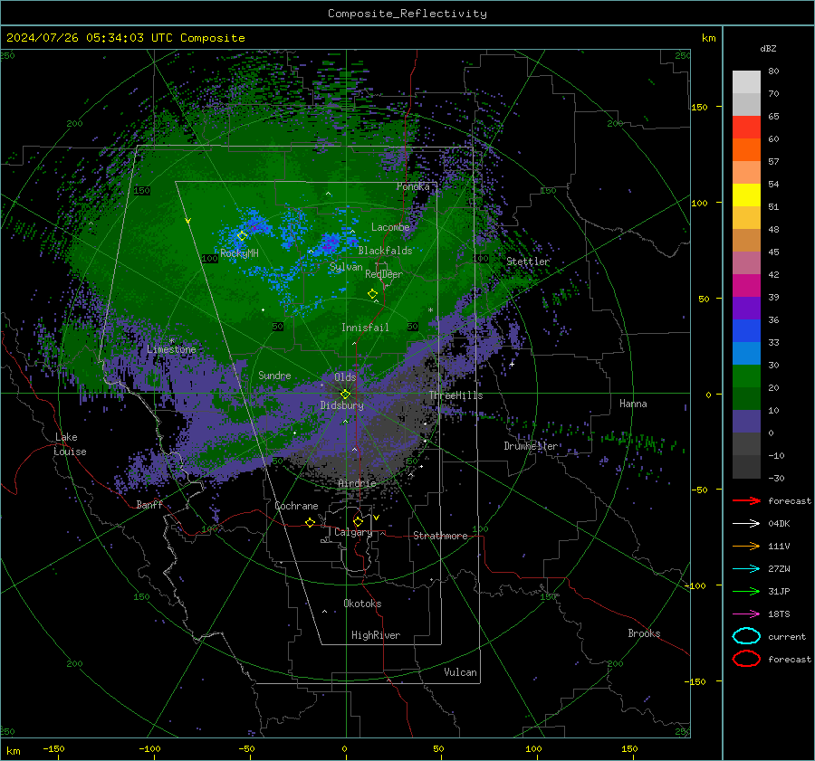Select the red 'forecast' ellipse legend icon

pyautogui.click(x=746, y=659)
